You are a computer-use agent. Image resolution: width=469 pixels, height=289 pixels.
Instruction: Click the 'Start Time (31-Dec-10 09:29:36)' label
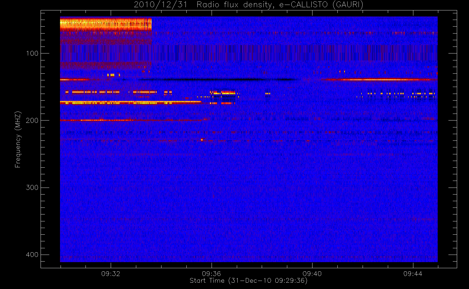[248, 281]
